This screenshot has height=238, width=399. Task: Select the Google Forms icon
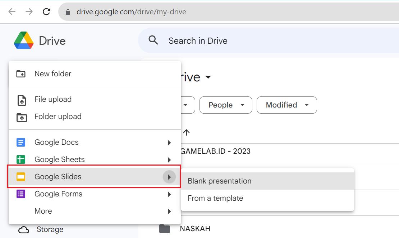pyautogui.click(x=21, y=194)
